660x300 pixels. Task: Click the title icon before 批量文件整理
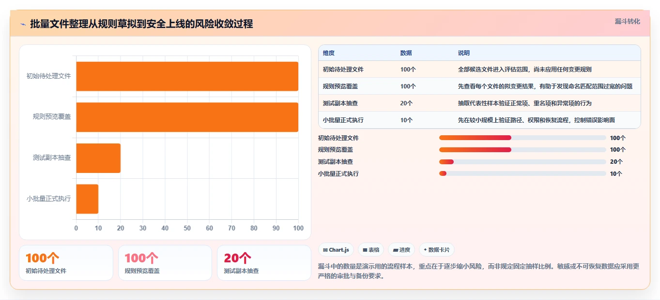pos(23,24)
